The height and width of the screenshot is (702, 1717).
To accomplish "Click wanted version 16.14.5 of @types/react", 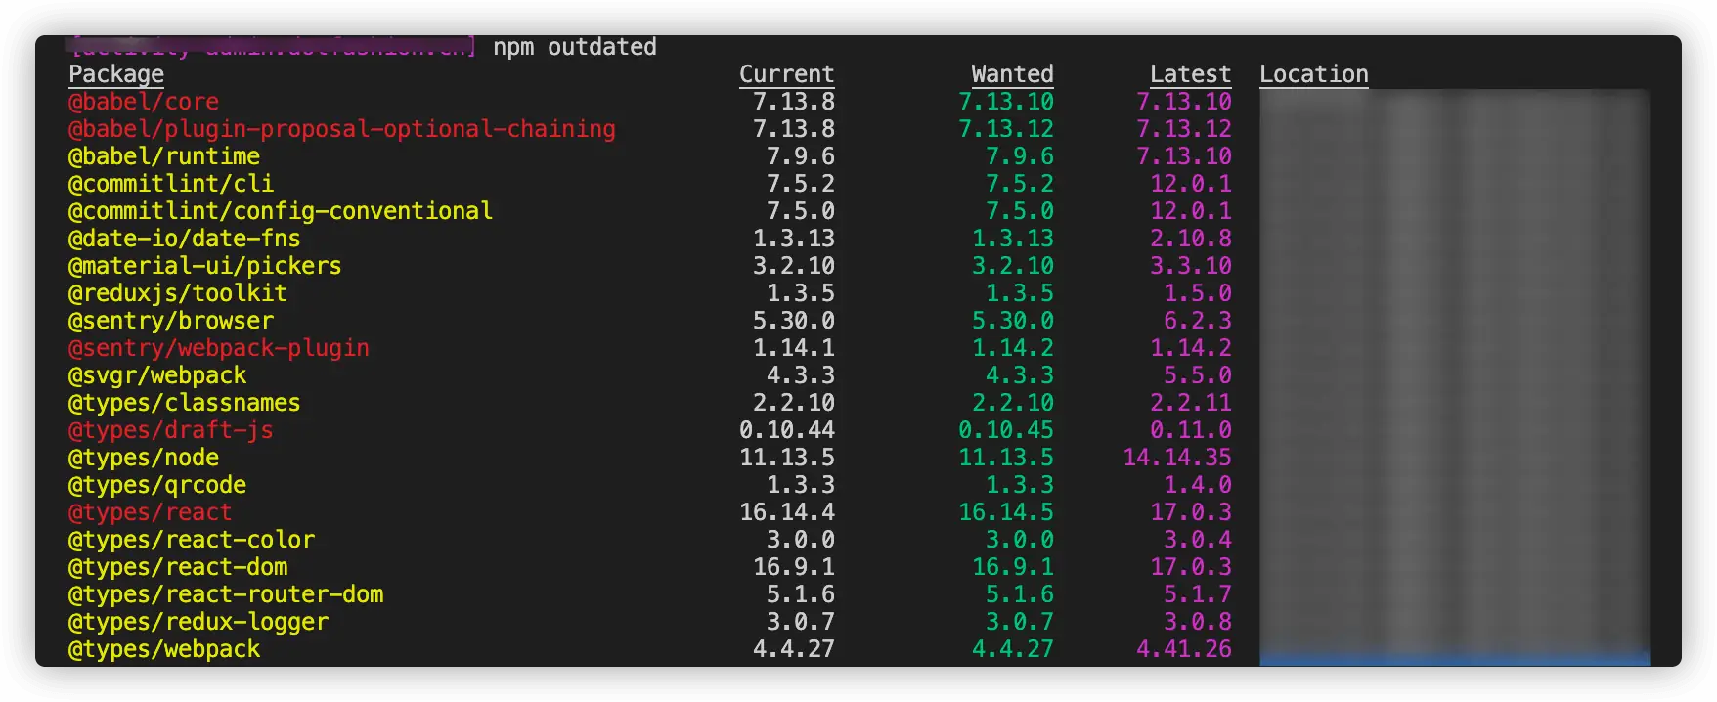I will 1006,512.
